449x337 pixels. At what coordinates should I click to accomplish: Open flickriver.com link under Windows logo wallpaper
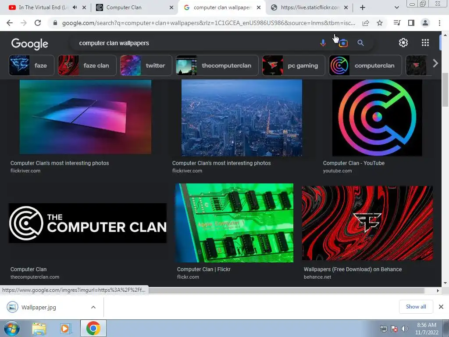25,171
